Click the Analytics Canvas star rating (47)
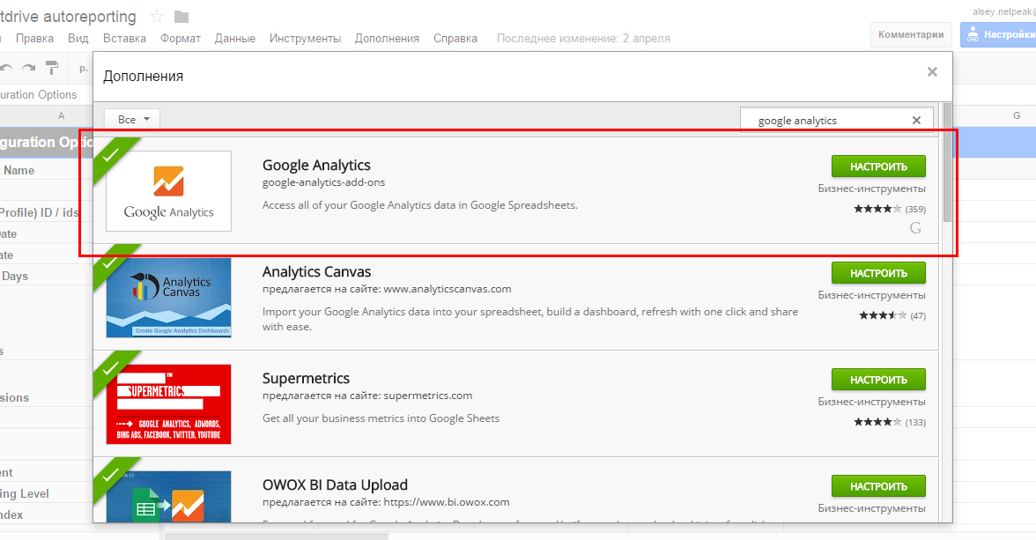1036x540 pixels. (892, 315)
